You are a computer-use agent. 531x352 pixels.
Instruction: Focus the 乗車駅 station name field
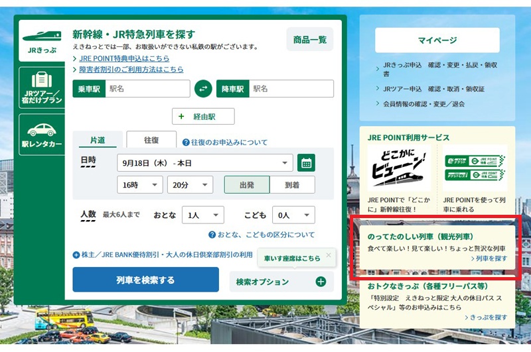(147, 89)
